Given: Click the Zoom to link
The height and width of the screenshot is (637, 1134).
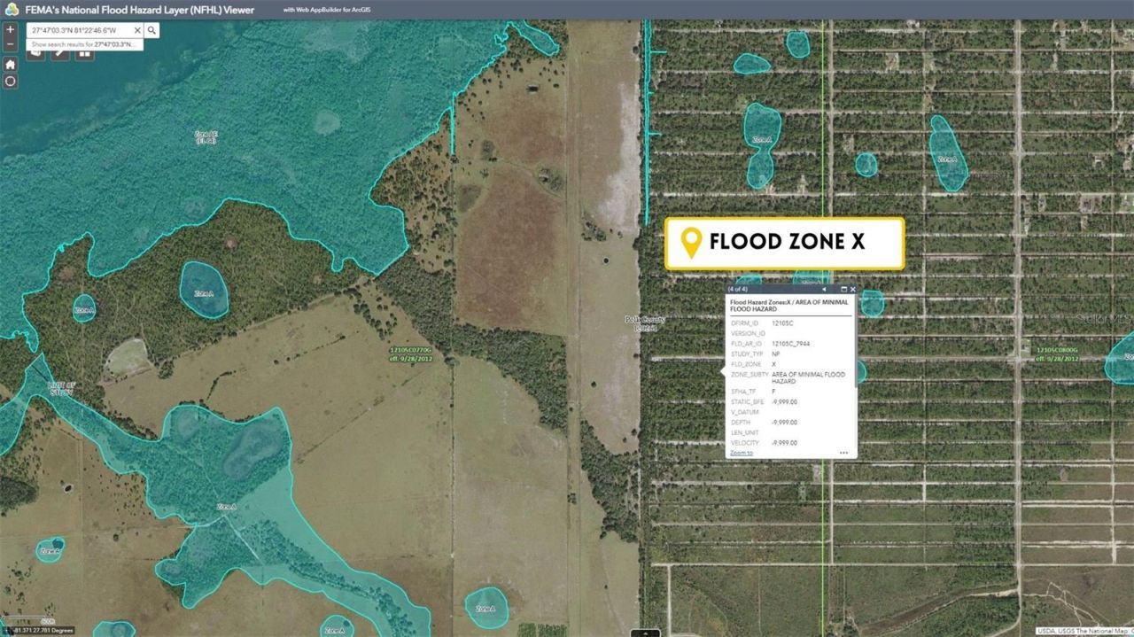Looking at the screenshot, I should (x=741, y=453).
